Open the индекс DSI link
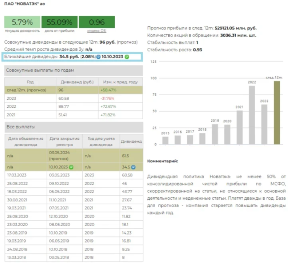The width and height of the screenshot is (295, 263). pos(97,31)
